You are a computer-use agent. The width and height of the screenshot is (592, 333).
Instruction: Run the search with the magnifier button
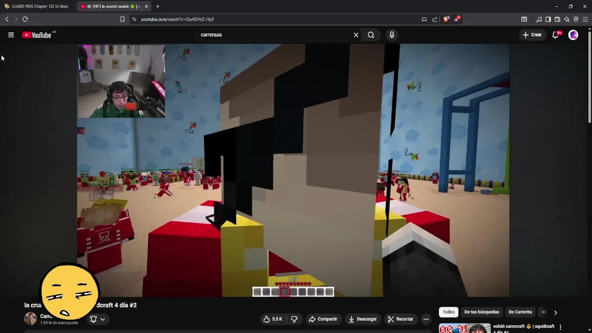click(x=371, y=35)
